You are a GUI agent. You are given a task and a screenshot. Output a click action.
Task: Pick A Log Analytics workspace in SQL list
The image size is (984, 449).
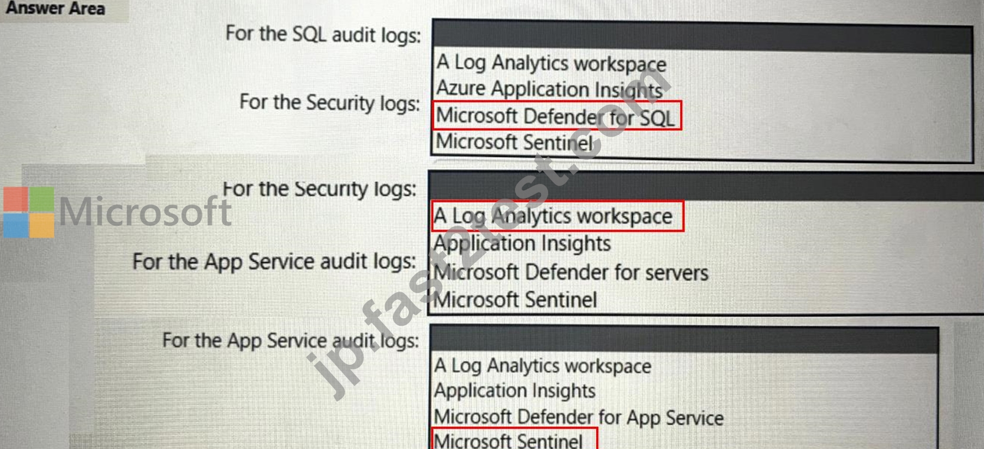[x=551, y=62]
